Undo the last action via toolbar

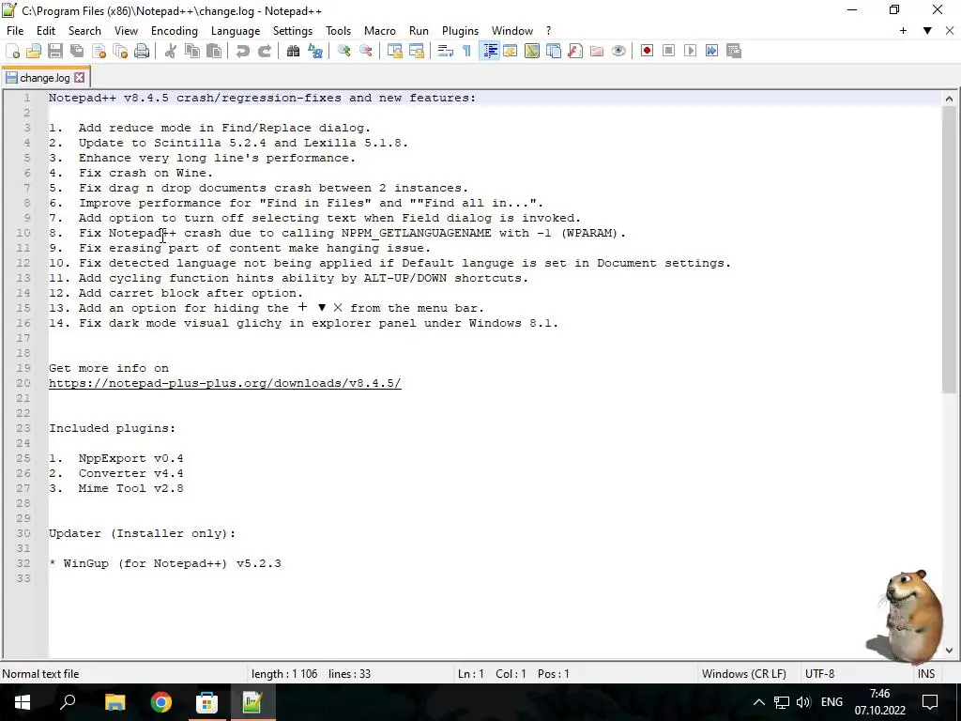(x=243, y=51)
